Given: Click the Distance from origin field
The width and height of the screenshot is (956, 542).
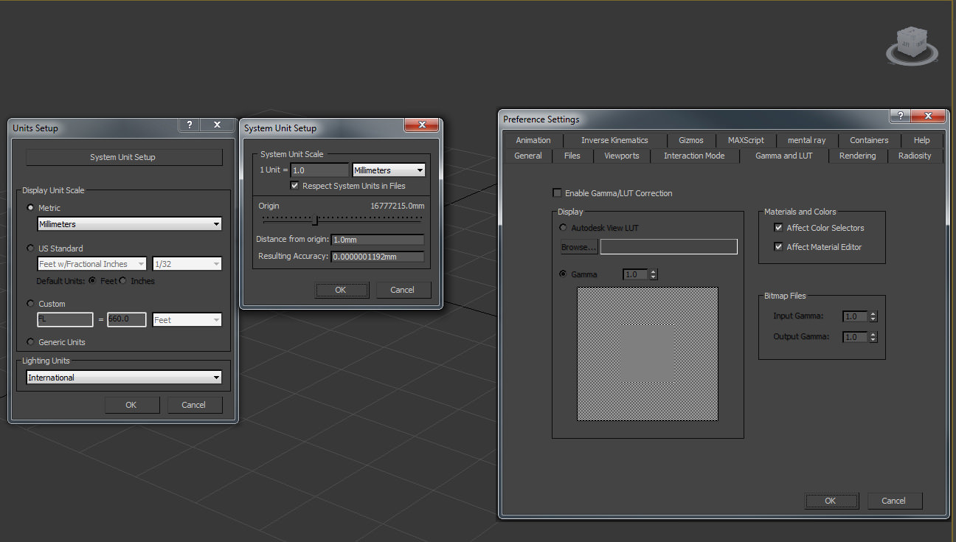Looking at the screenshot, I should coord(378,240).
